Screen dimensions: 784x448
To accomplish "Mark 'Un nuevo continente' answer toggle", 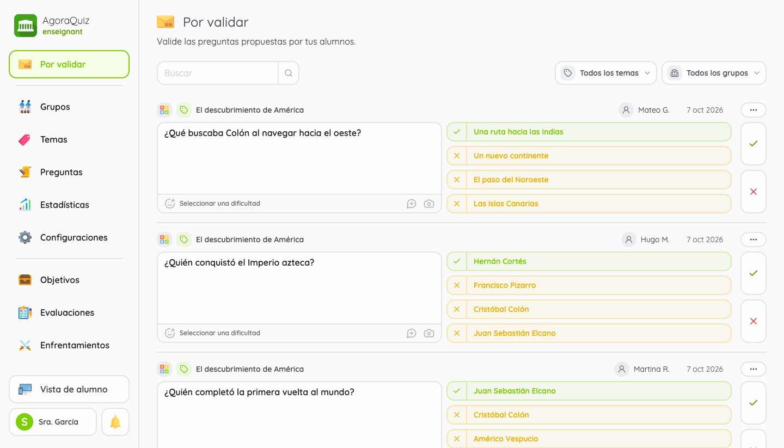I will (457, 156).
